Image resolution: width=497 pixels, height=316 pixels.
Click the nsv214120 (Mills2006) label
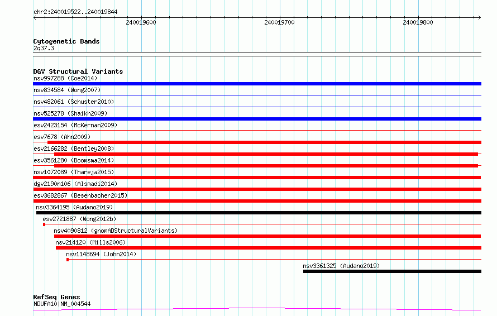(90, 242)
